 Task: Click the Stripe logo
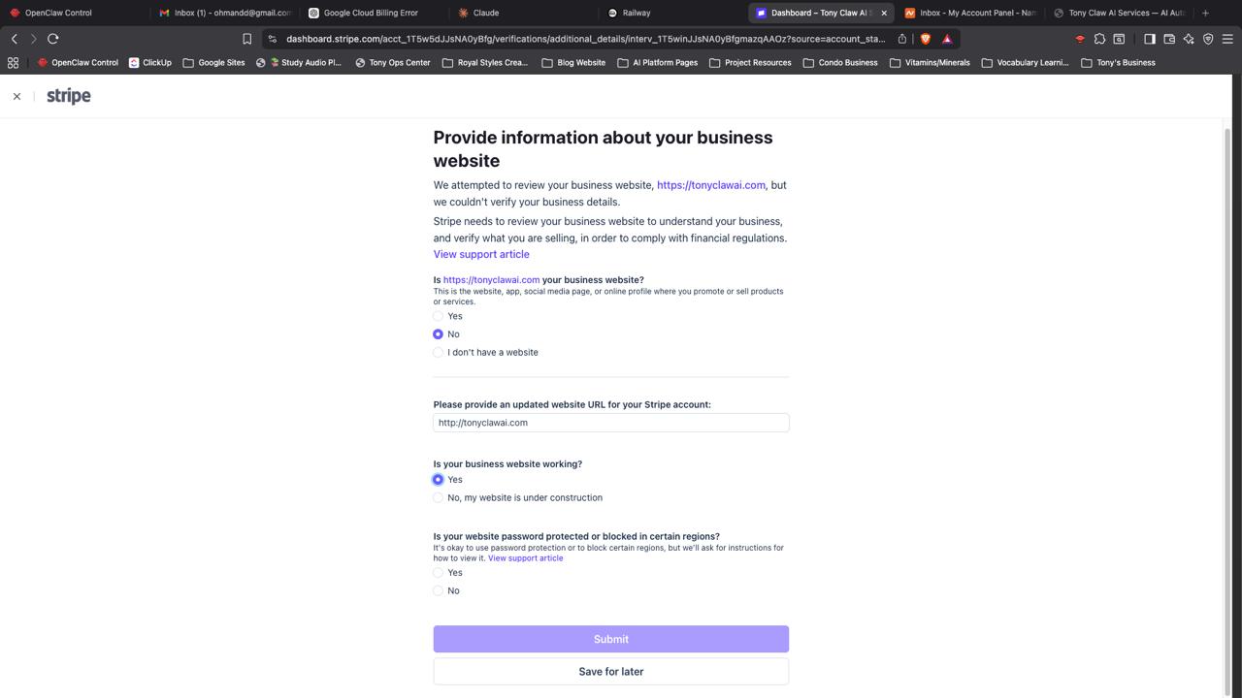click(x=69, y=96)
